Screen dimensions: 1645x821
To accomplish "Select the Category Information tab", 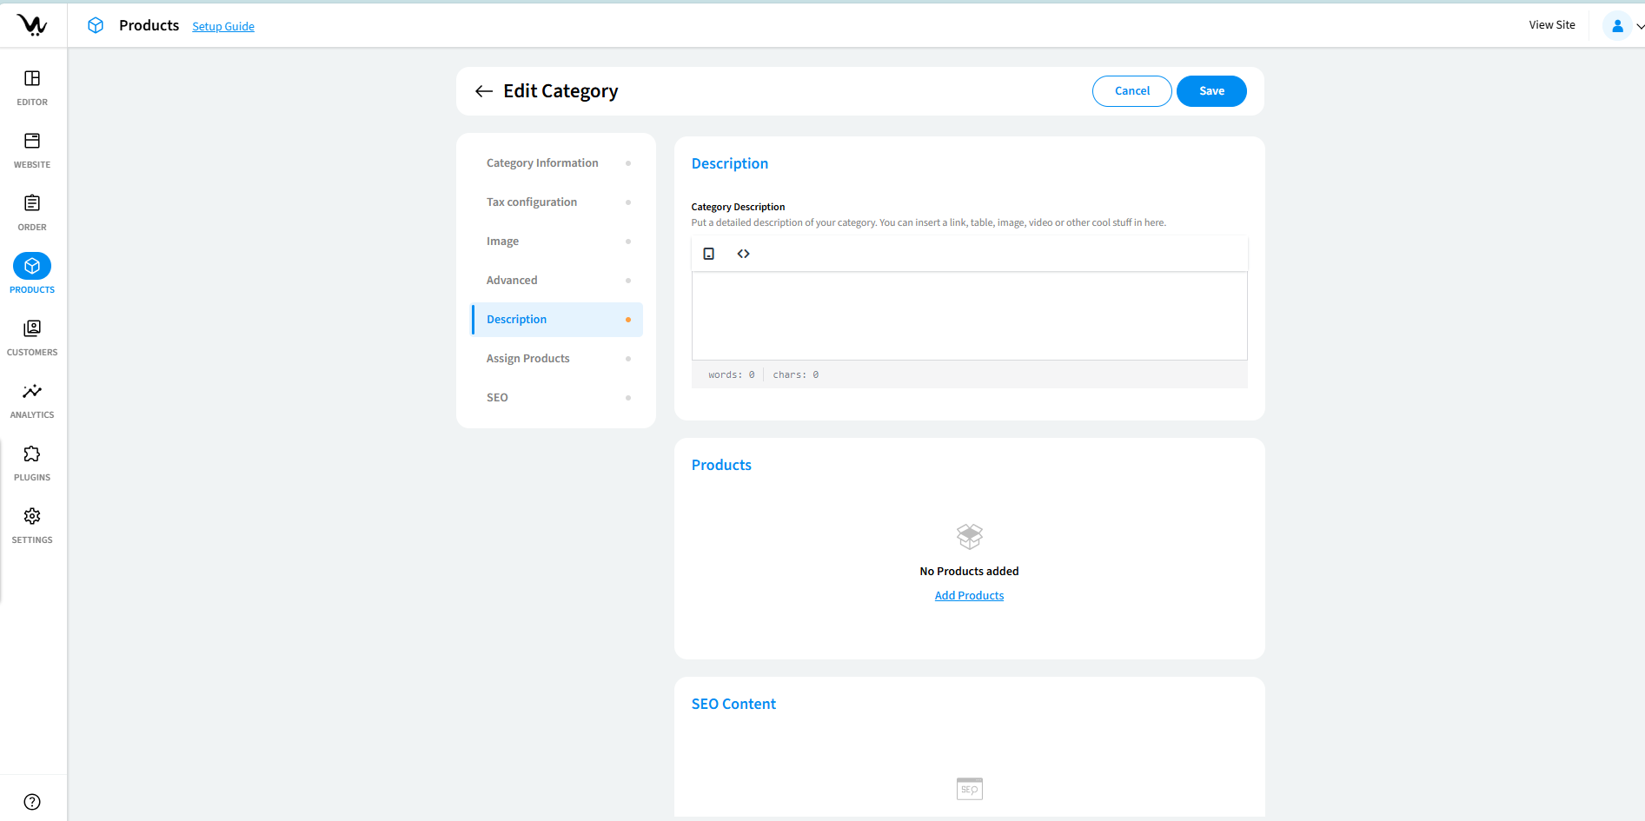I will tap(542, 163).
